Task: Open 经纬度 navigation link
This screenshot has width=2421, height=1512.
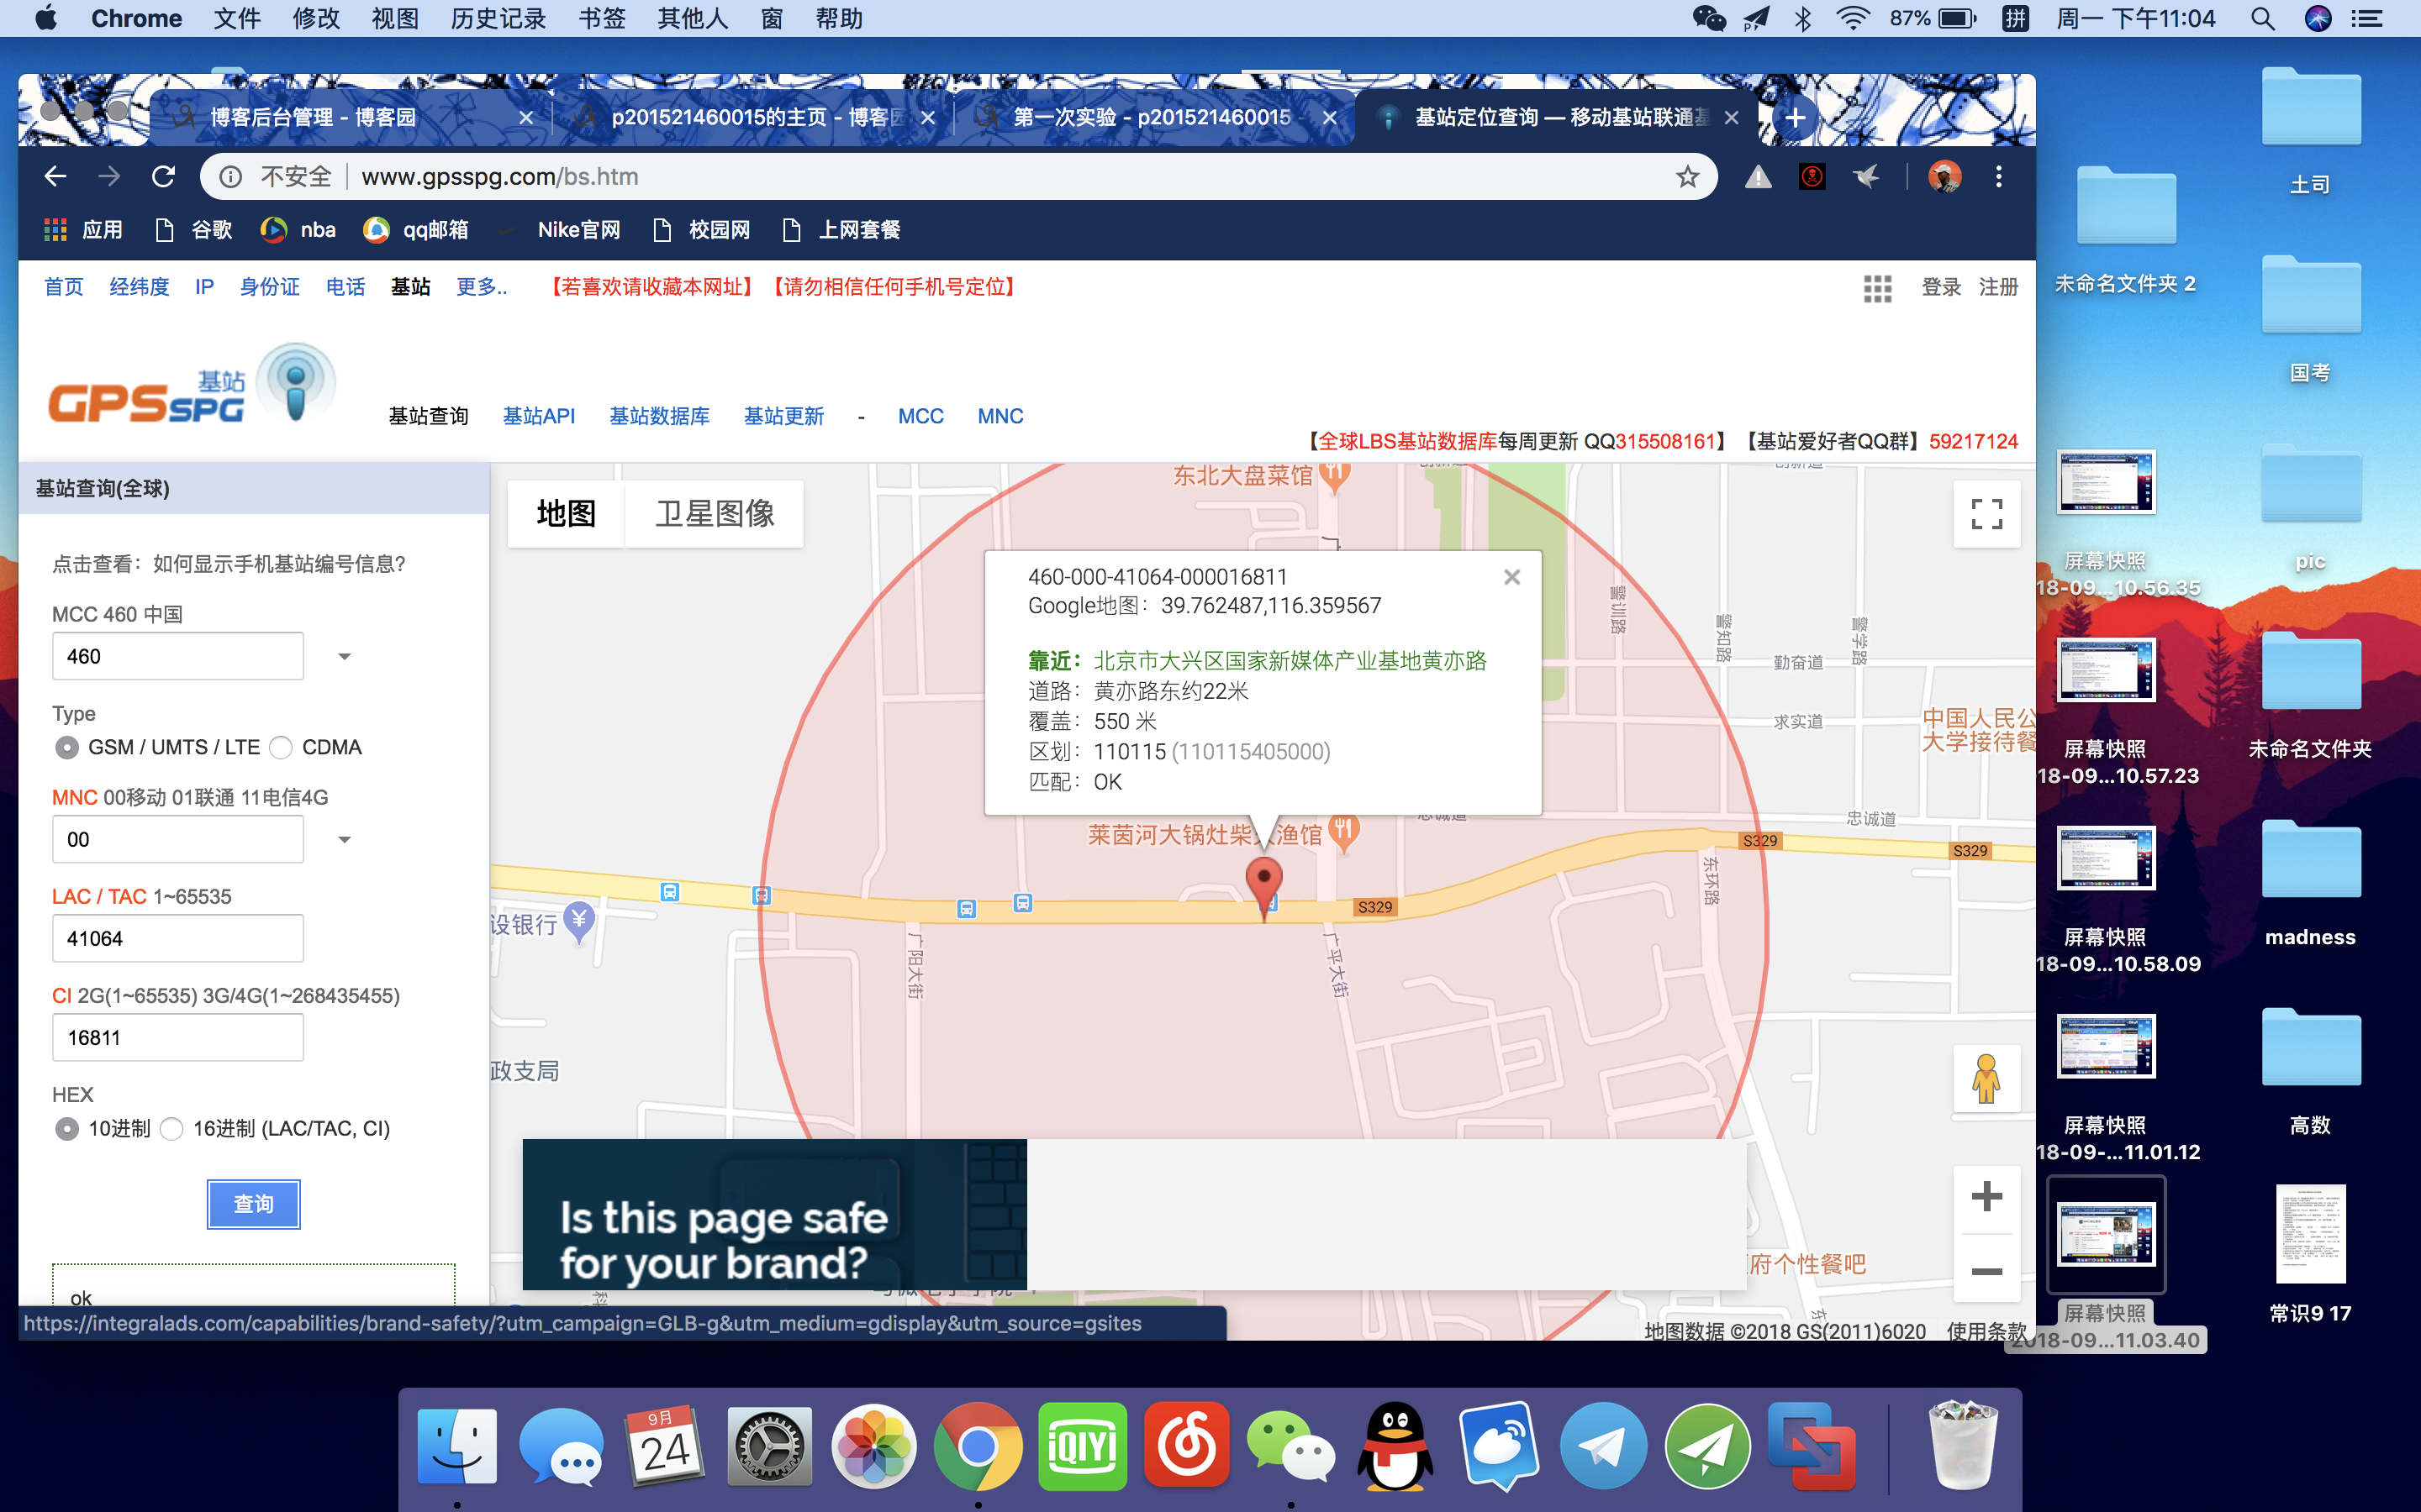Action: [139, 287]
